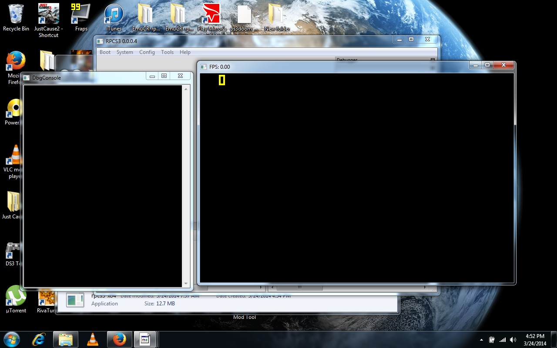
Task: Click the DbgConsole scrollbar up arrow
Action: click(186, 89)
